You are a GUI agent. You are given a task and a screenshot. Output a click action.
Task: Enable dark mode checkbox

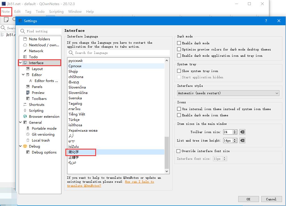tap(179, 43)
